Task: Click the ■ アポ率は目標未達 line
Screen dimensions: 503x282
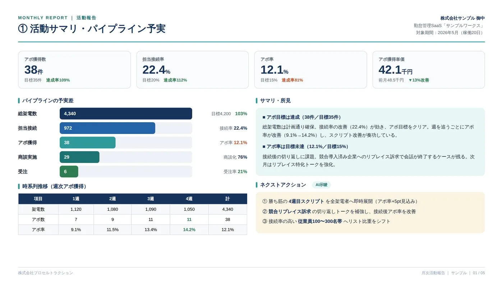Action: (307, 147)
